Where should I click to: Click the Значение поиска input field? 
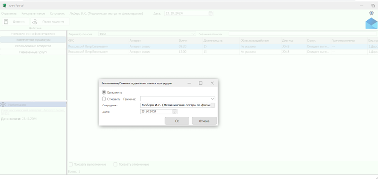[302, 34]
